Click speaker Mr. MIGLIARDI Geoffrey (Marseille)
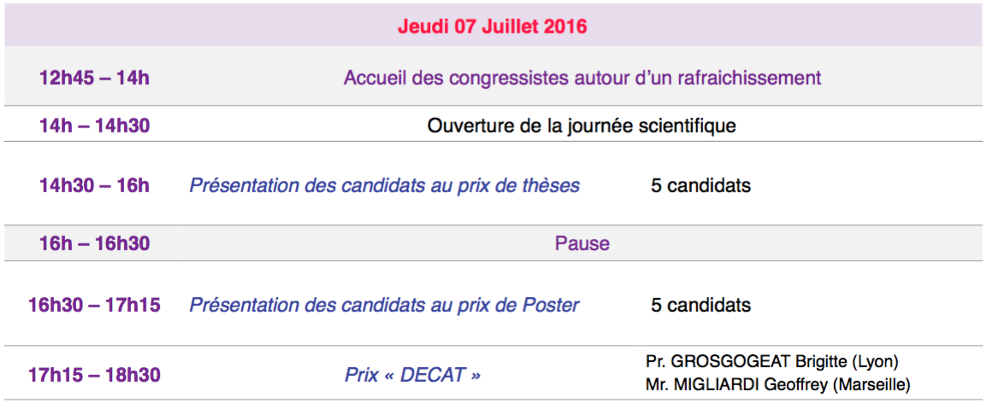This screenshot has width=987, height=409. (x=777, y=385)
